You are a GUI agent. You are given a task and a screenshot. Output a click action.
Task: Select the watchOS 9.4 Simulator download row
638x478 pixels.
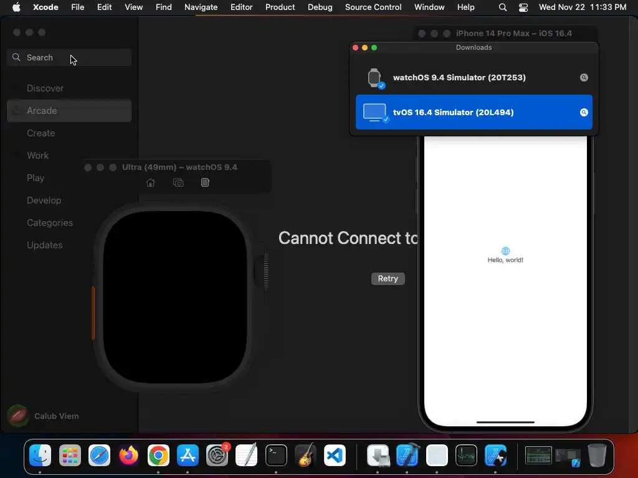[474, 77]
